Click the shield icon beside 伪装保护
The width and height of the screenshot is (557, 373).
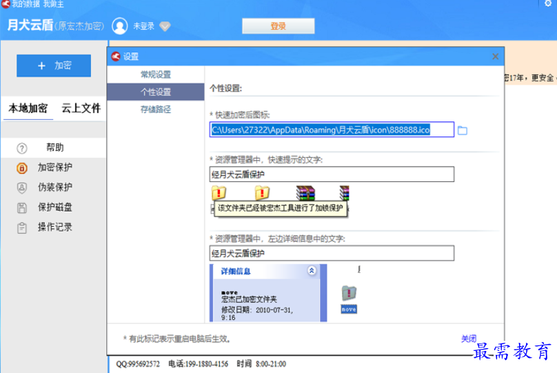[x=22, y=188]
